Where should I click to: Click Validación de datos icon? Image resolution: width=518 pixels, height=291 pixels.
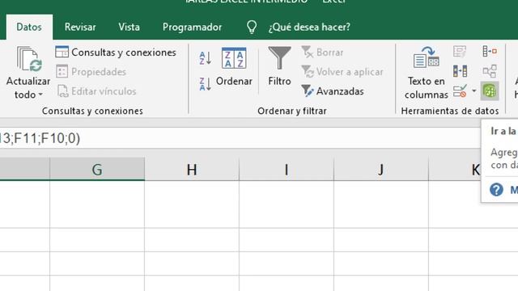460,91
